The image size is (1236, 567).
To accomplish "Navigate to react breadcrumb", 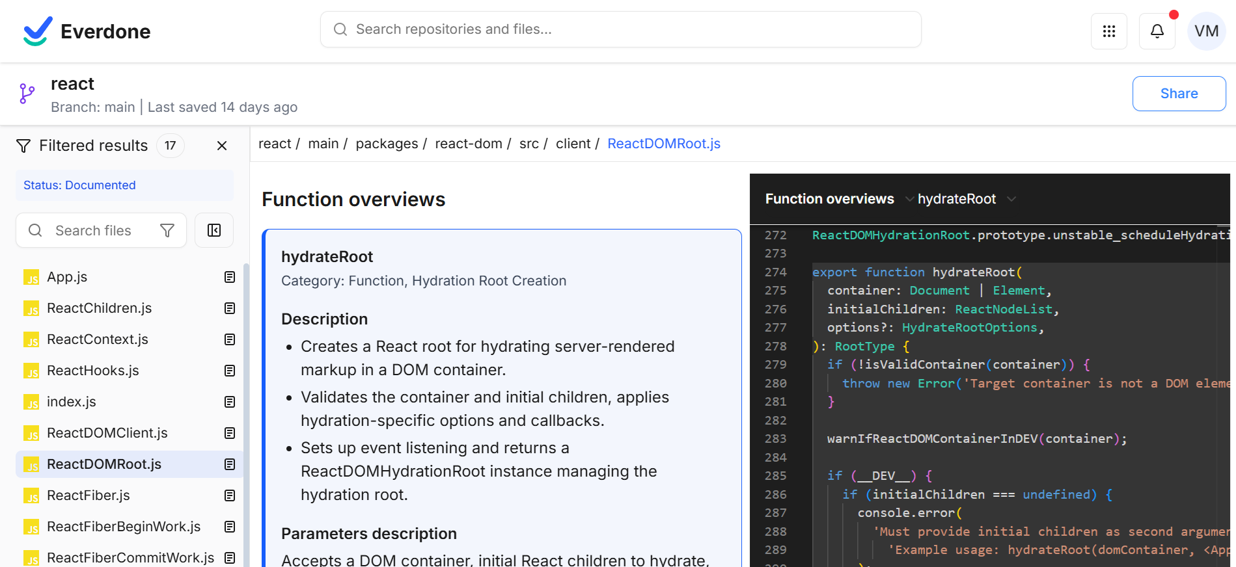I will click(275, 144).
